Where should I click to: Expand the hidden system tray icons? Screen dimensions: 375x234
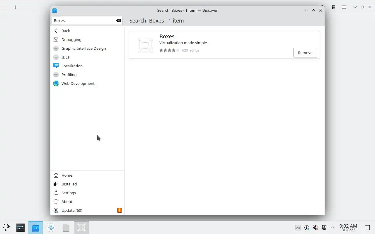point(333,228)
